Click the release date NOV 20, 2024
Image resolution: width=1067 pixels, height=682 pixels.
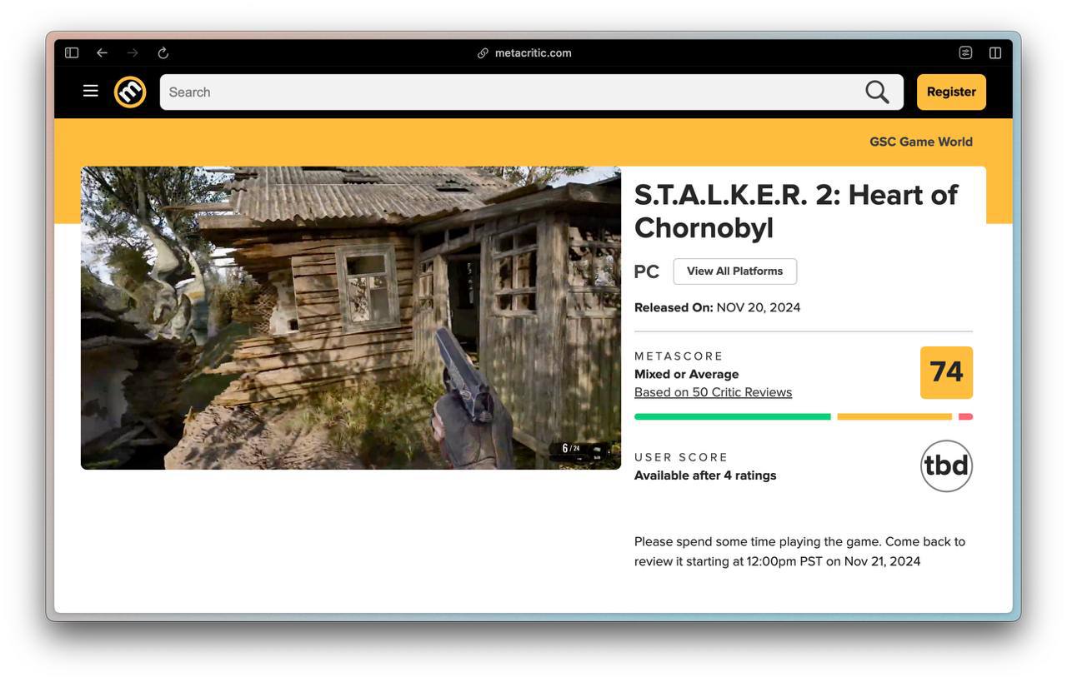coord(759,307)
